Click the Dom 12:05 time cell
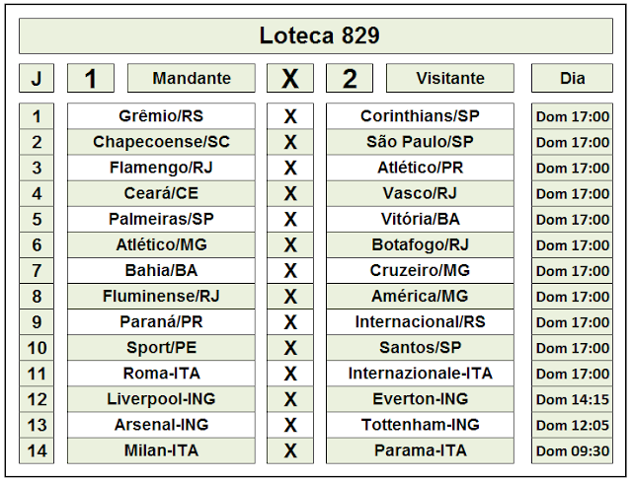The width and height of the screenshot is (632, 481). point(572,425)
